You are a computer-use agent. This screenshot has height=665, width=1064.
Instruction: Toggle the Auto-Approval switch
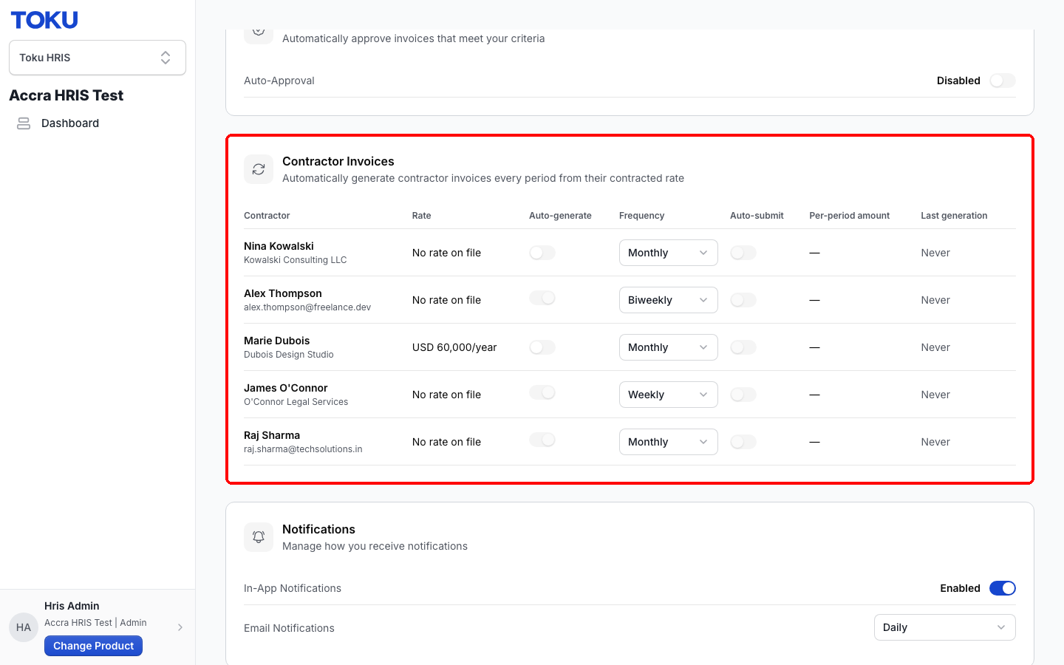point(1003,81)
